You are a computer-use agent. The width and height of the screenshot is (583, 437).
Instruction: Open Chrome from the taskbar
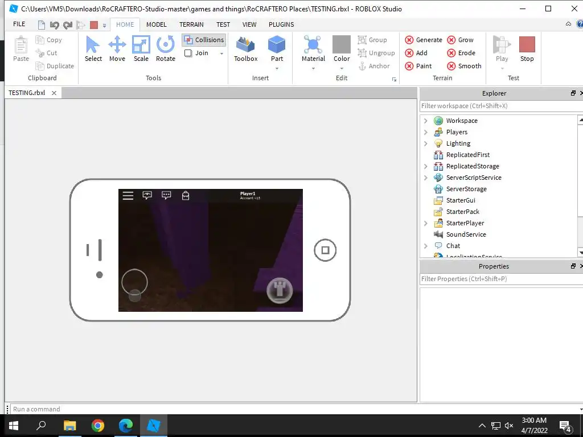98,426
